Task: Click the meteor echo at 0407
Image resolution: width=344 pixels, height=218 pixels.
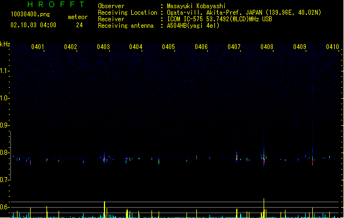Action: coord(236,157)
